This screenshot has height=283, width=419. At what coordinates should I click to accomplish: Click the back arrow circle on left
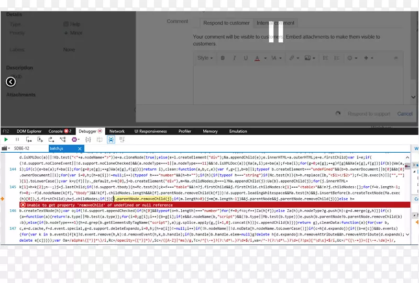click(10, 82)
